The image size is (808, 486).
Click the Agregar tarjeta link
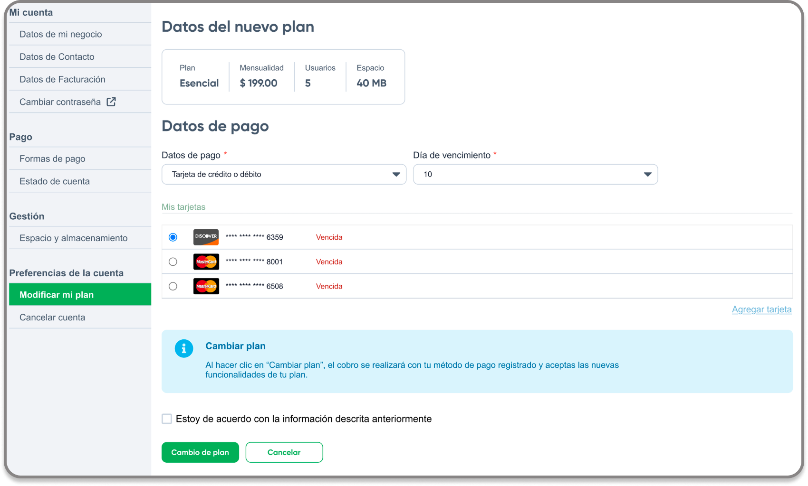point(761,309)
